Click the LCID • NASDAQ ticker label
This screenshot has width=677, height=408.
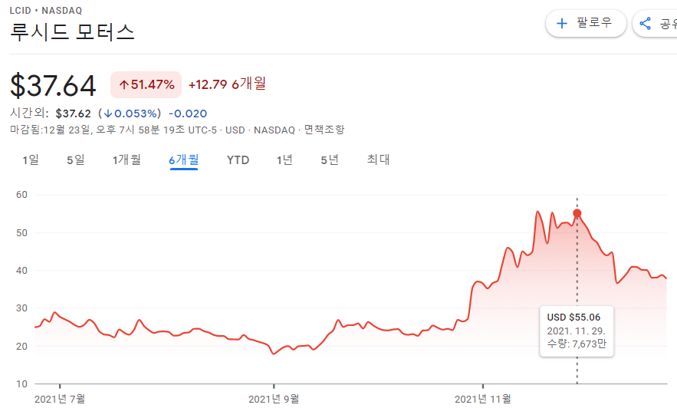(x=46, y=11)
